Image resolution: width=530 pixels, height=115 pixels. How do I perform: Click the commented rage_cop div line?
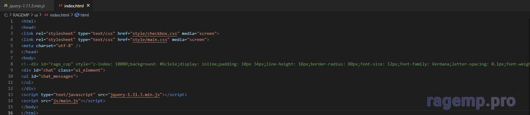[x=275, y=64]
